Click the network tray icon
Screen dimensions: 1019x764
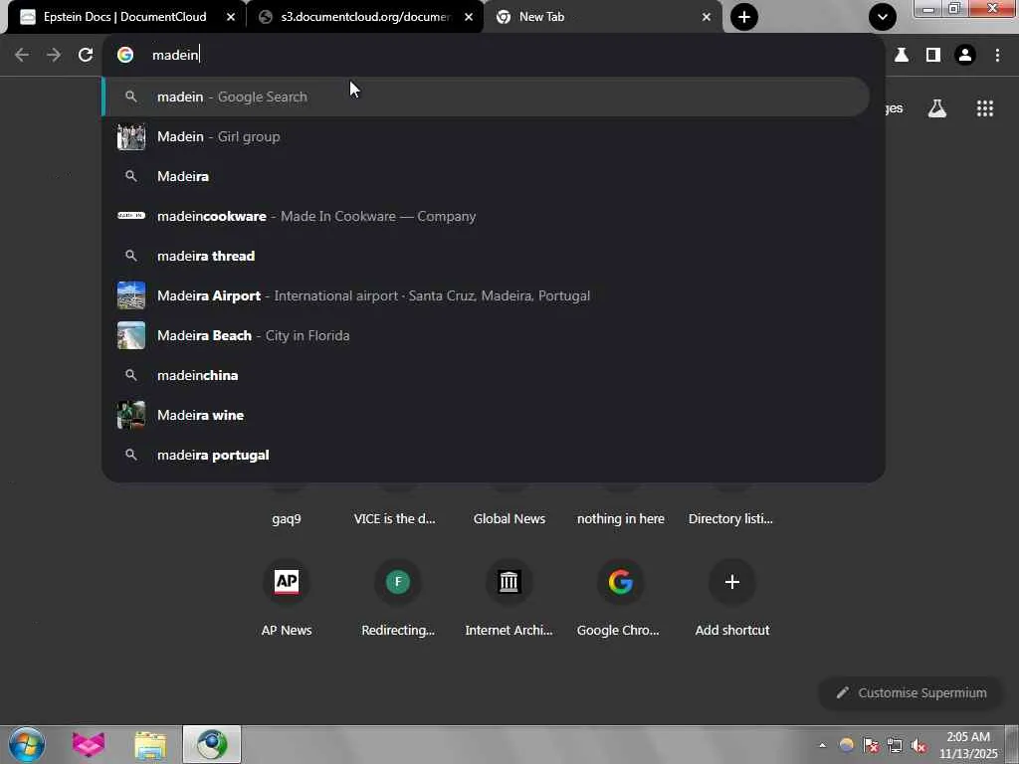(895, 745)
